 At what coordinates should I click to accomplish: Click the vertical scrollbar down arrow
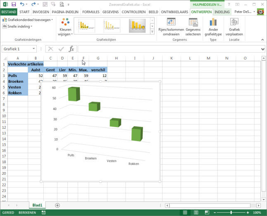click(x=264, y=199)
